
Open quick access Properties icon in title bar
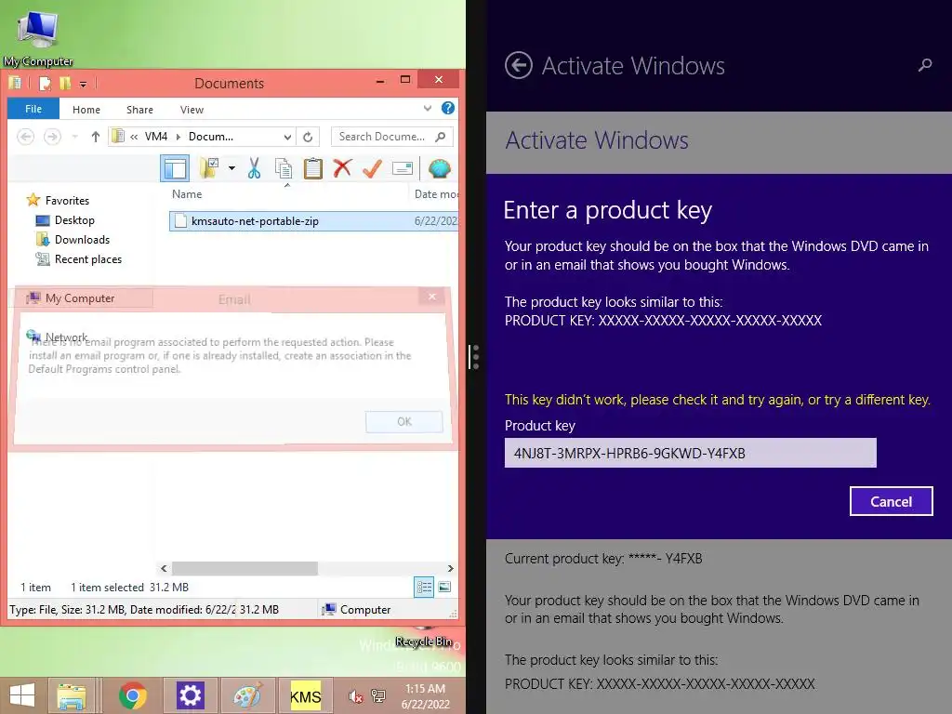pyautogui.click(x=45, y=83)
